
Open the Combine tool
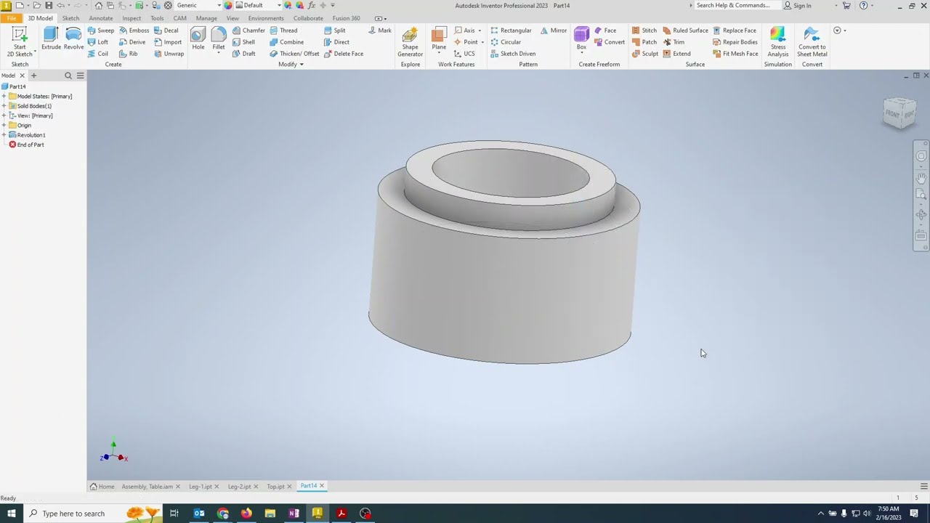coord(286,42)
